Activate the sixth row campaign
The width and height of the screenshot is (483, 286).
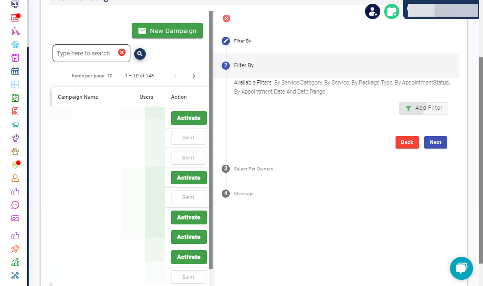pos(189,217)
